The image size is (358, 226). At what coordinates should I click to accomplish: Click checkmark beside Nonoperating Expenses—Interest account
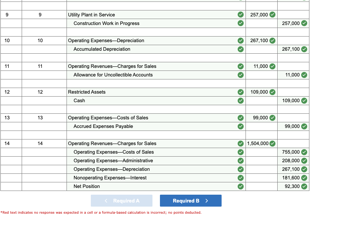click(x=240, y=178)
